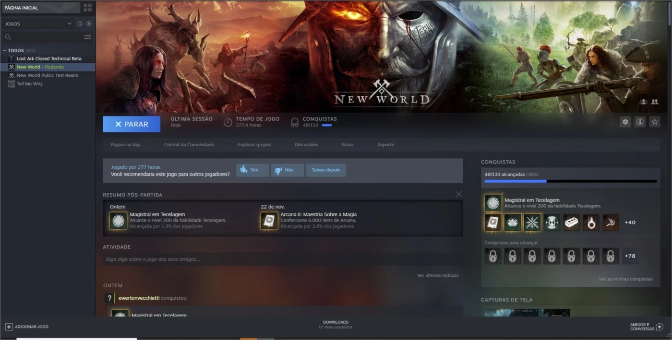Toggle the recent activity clock filter
The image size is (672, 340).
[80, 23]
